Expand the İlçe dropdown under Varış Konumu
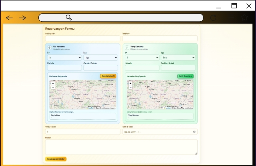The image size is (256, 166). tap(178, 57)
